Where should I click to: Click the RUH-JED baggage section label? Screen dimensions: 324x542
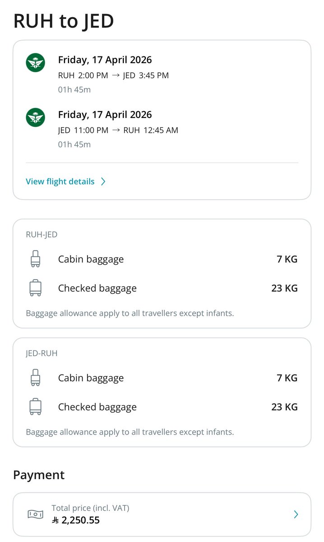(42, 234)
